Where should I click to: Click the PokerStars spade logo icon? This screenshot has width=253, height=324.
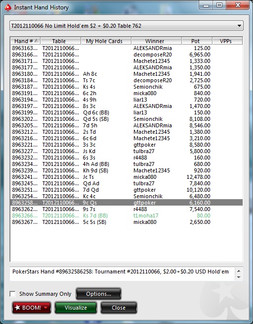tap(8, 8)
